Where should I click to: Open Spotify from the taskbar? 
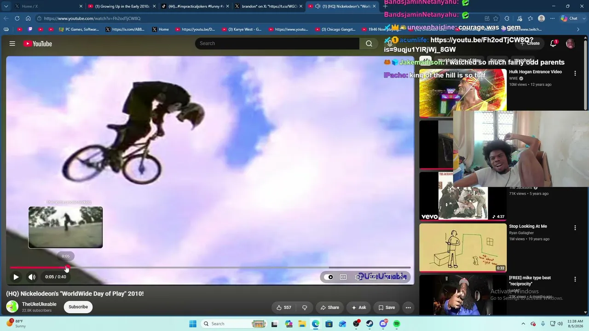(397, 324)
